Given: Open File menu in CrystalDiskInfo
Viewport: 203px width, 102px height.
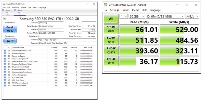Looking at the screenshot, I should point(4,7).
